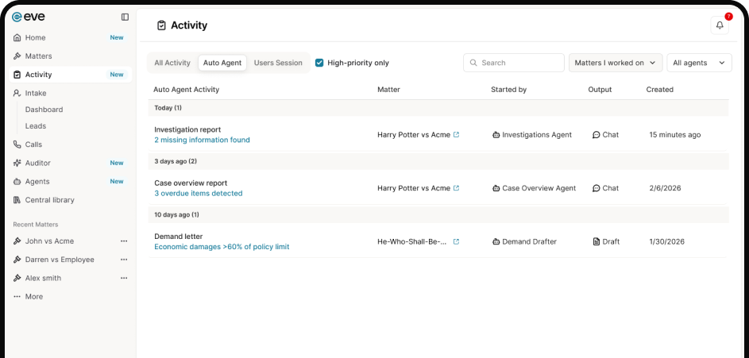Image resolution: width=749 pixels, height=358 pixels.
Task: Click the Economic damages >60% link
Action: (222, 247)
